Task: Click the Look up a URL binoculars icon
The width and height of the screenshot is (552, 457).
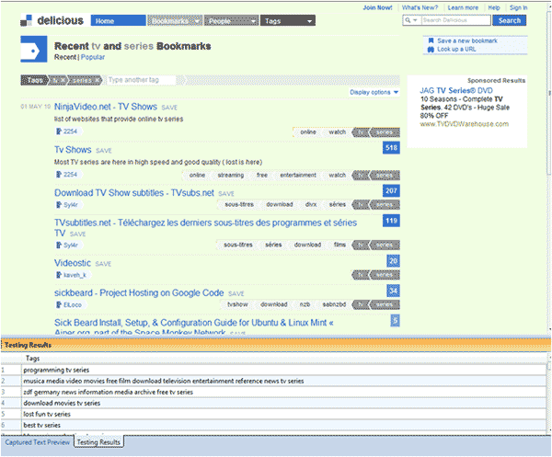Action: pos(431,50)
